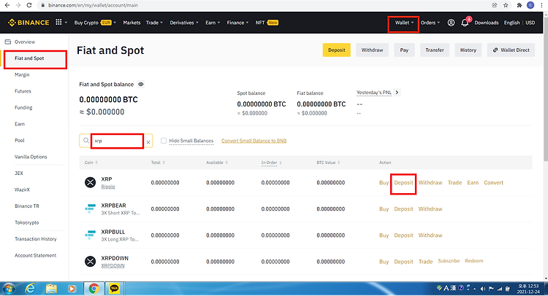Viewport: 548px width, 296px height.
Task: Share this page icon in address bar
Action: (x=495, y=5)
